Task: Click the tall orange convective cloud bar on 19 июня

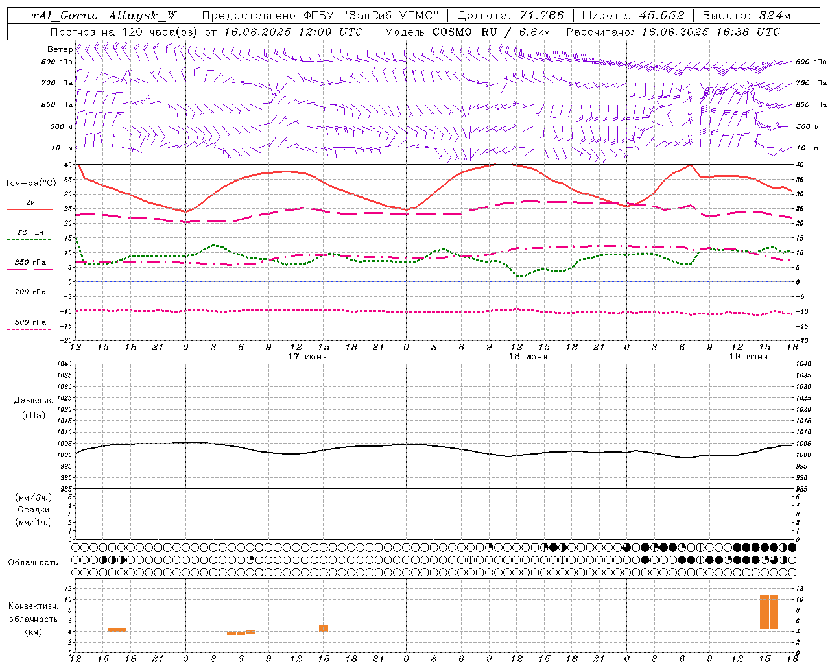Action: click(x=769, y=611)
